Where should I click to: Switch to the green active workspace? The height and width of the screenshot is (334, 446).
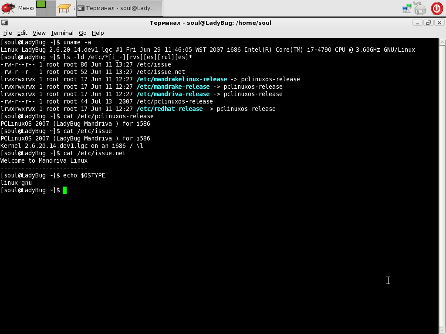[41, 4]
